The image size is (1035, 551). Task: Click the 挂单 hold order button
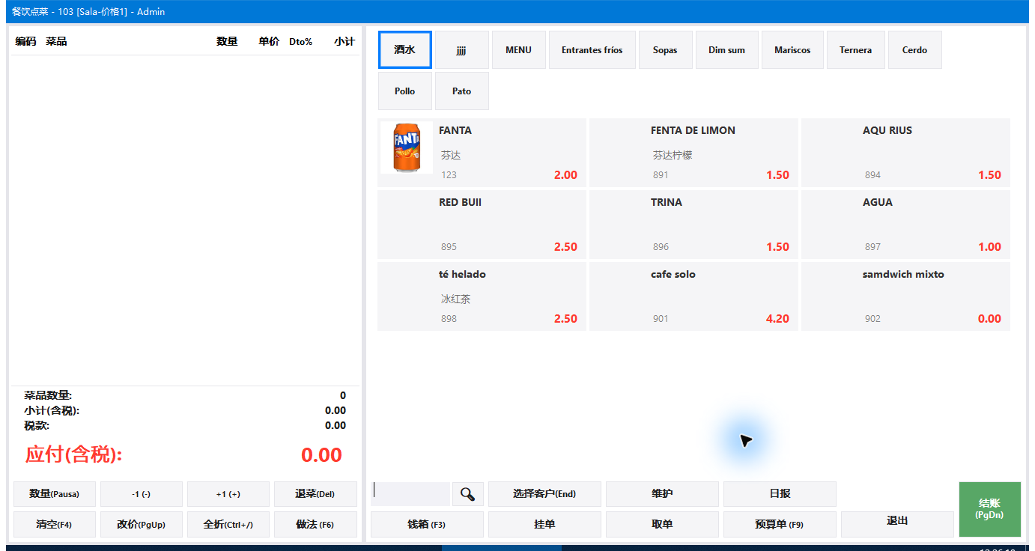pyautogui.click(x=544, y=525)
